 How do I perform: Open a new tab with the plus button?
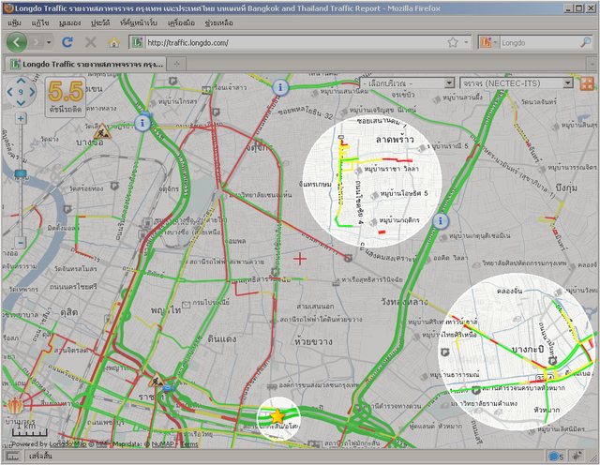pos(176,65)
